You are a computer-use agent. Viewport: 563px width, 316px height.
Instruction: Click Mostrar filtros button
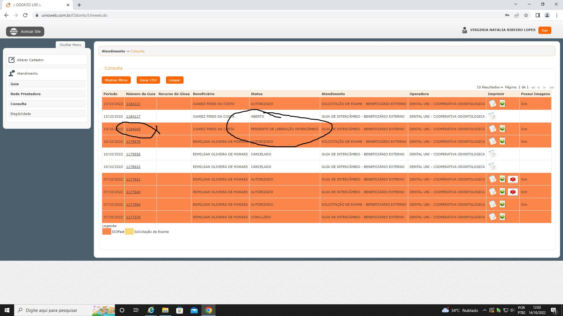point(116,80)
